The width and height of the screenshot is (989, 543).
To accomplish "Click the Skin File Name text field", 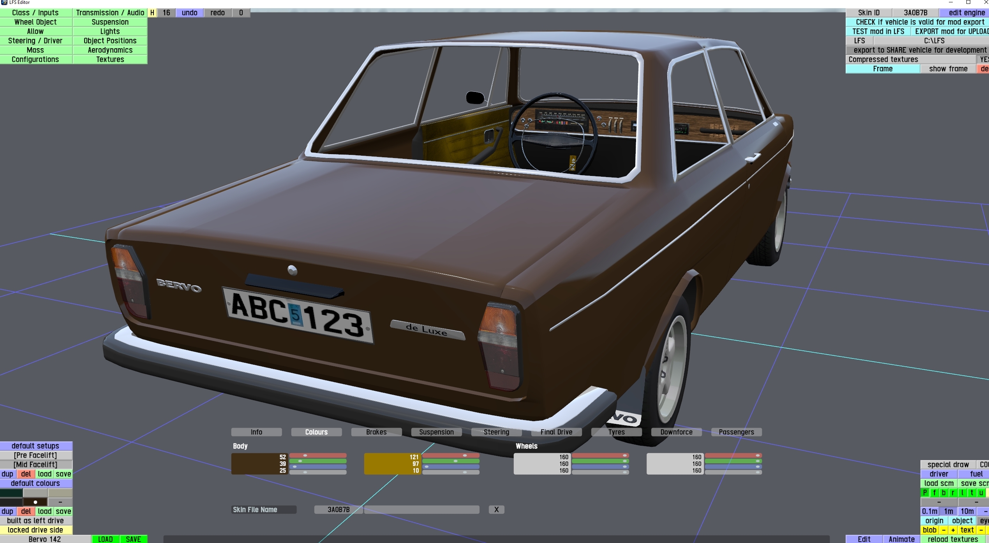I will pyautogui.click(x=421, y=510).
